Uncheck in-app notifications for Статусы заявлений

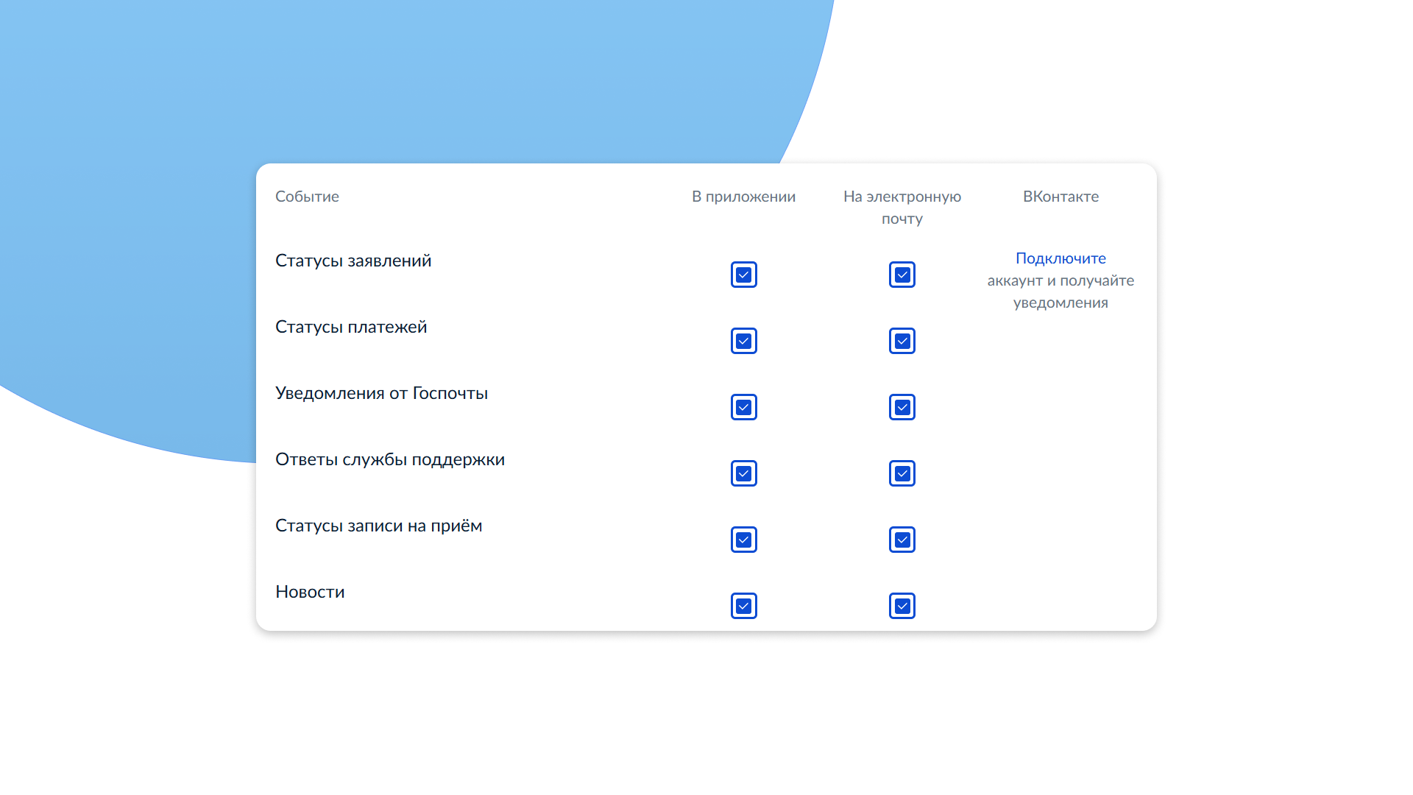(x=743, y=275)
